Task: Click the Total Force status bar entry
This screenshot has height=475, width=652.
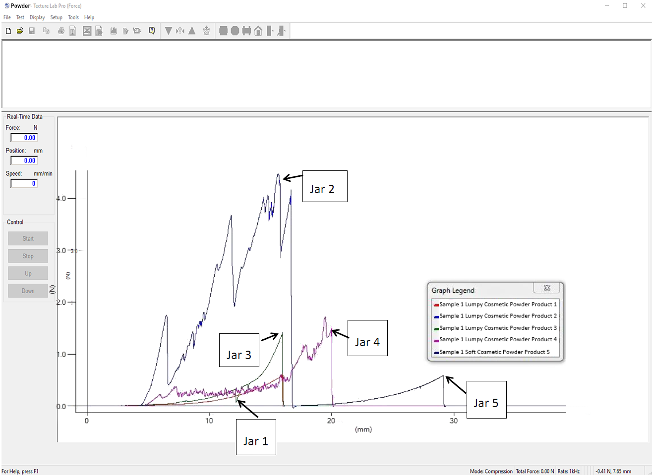Action: [534, 471]
